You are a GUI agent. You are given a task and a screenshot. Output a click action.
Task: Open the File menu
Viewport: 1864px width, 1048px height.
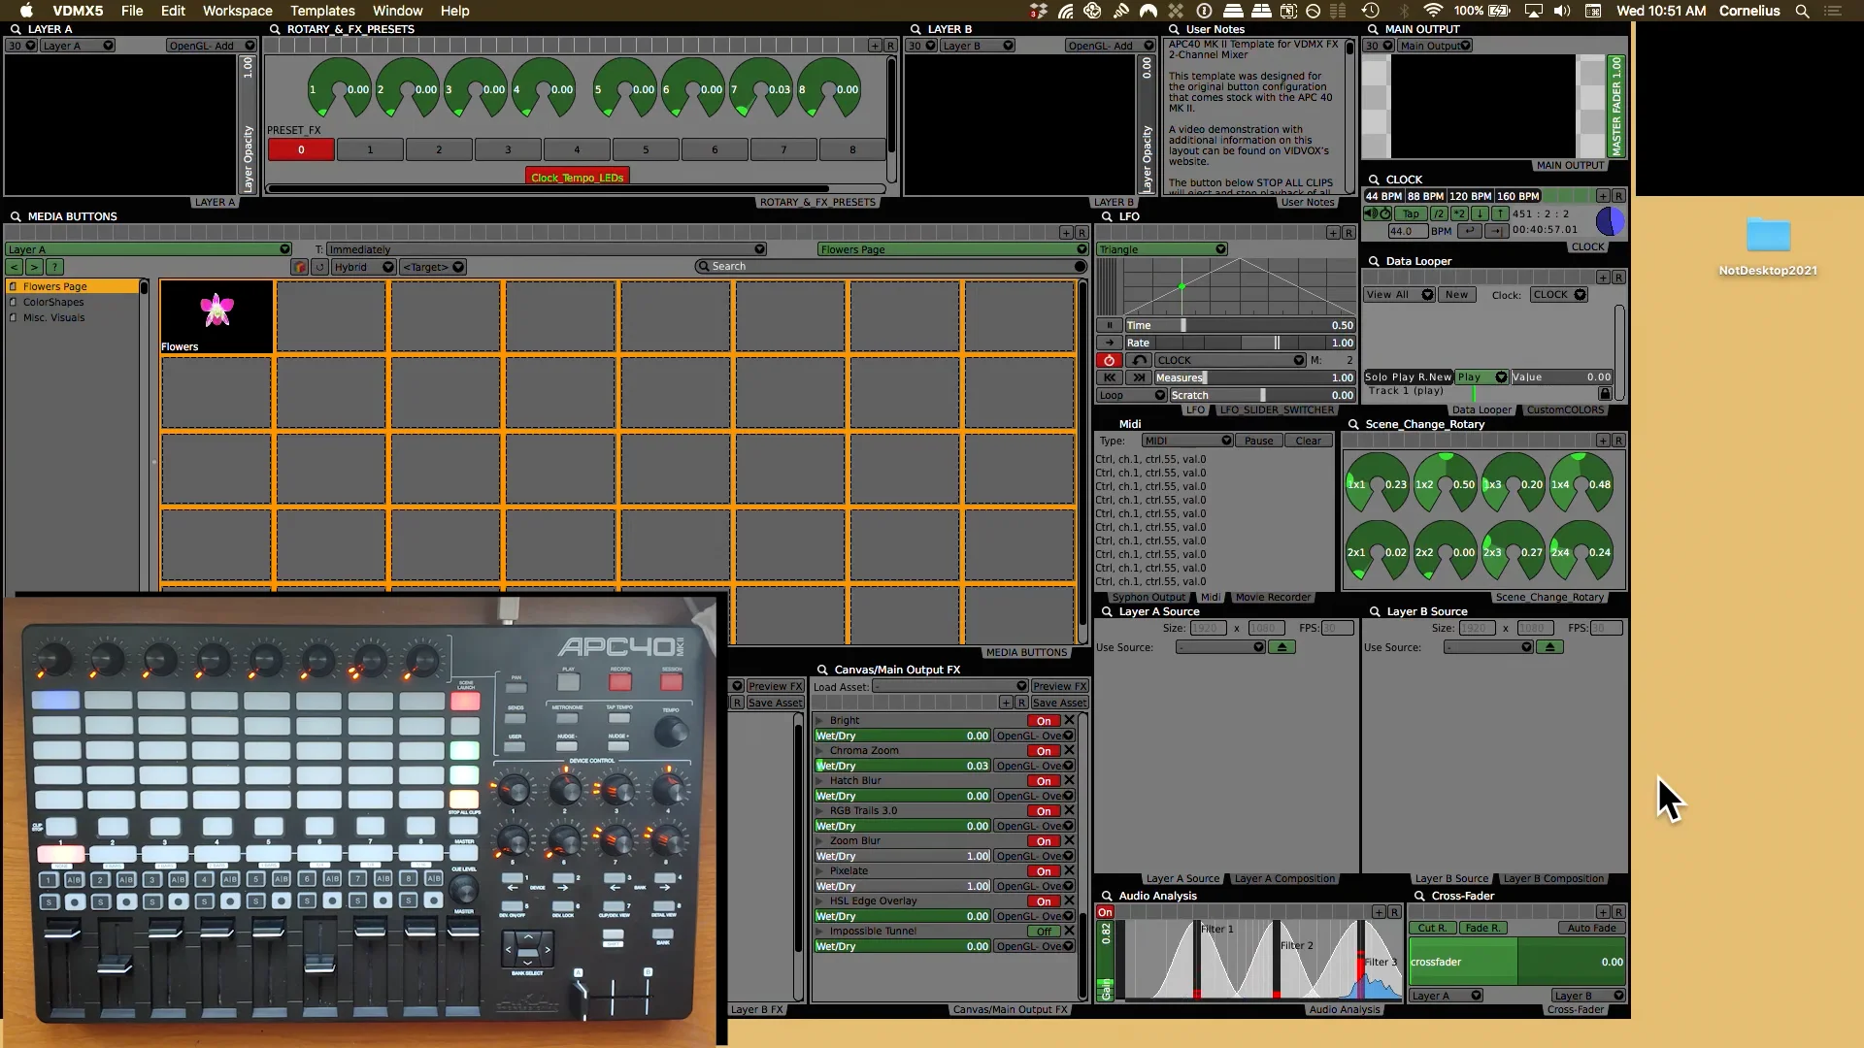132,11
